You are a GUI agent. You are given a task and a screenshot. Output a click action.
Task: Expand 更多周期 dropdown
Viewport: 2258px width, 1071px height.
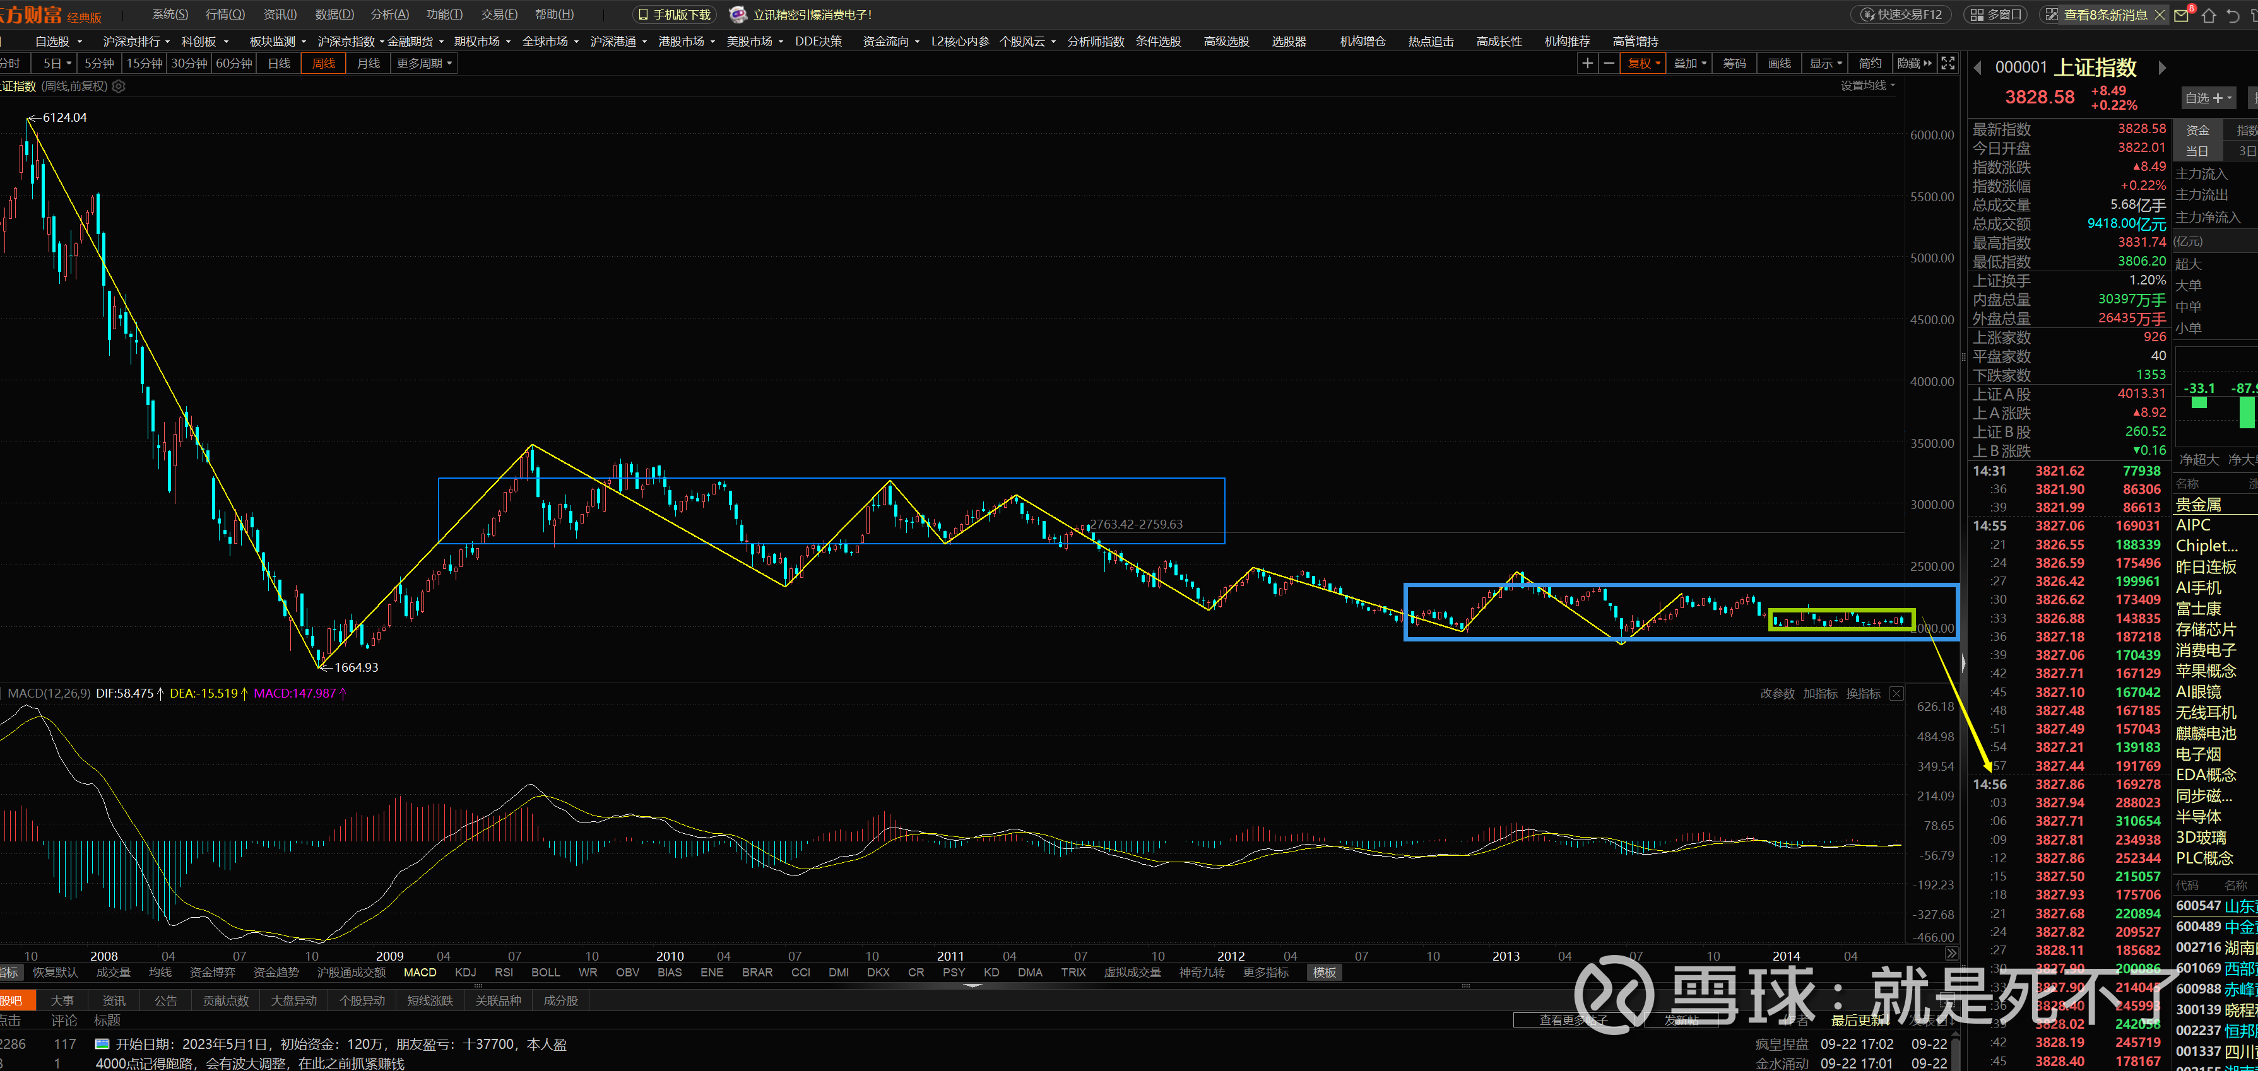(x=425, y=63)
